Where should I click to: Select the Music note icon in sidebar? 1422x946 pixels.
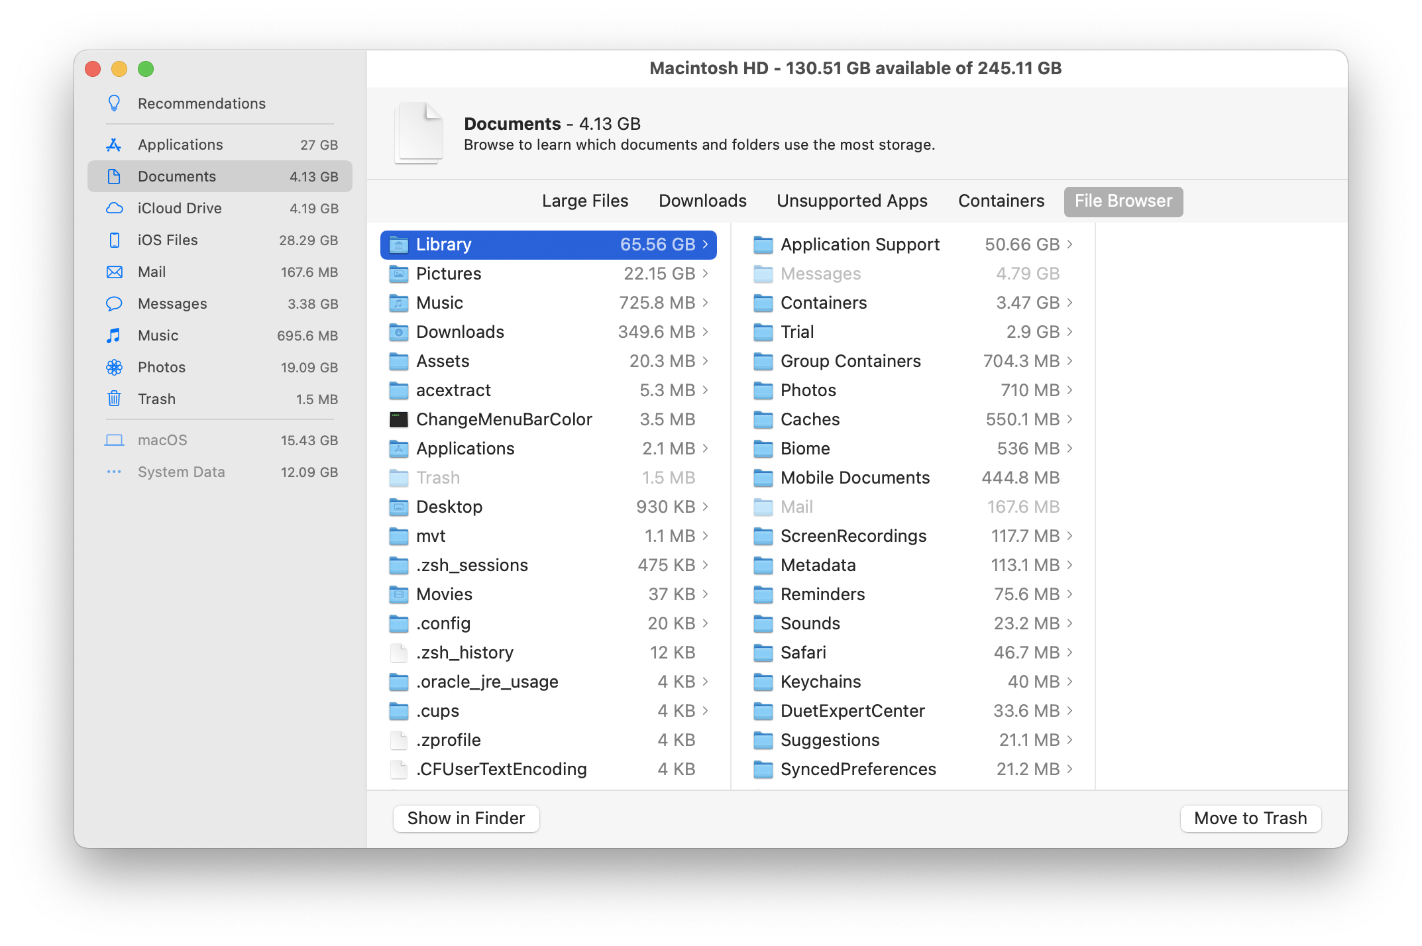point(115,335)
